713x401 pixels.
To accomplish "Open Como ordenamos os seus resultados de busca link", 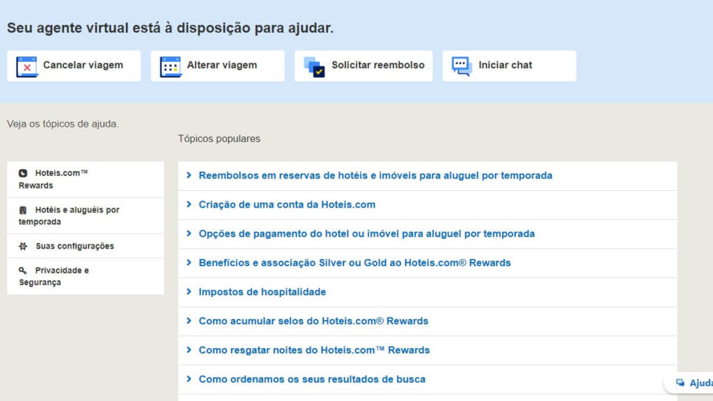I will click(x=312, y=379).
